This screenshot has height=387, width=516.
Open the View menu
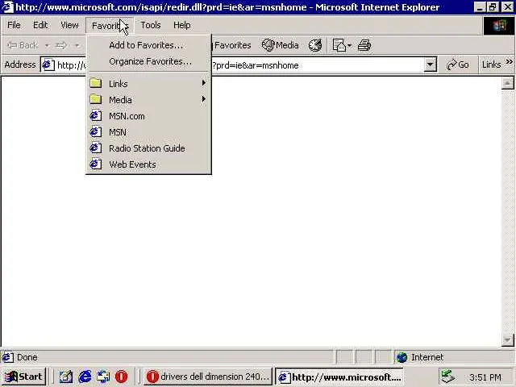(x=69, y=25)
